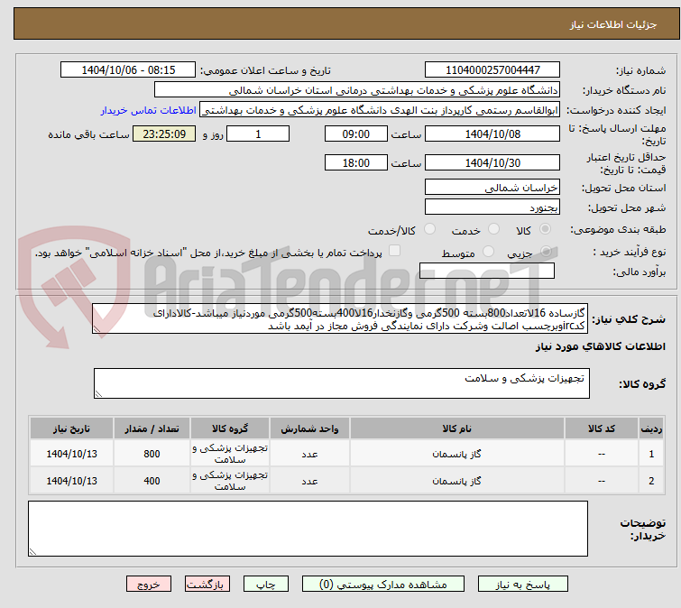Click the buyer notes textarea
The image size is (681, 608).
(308, 529)
